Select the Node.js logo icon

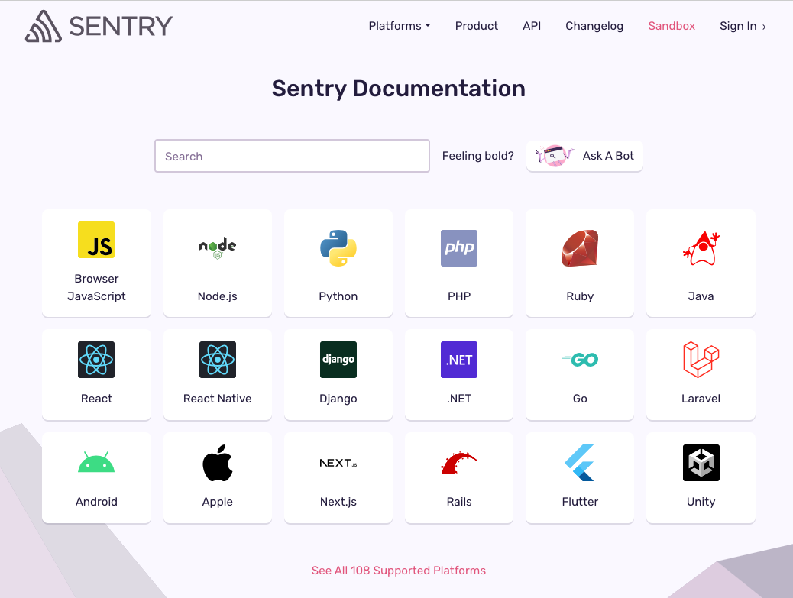click(218, 248)
